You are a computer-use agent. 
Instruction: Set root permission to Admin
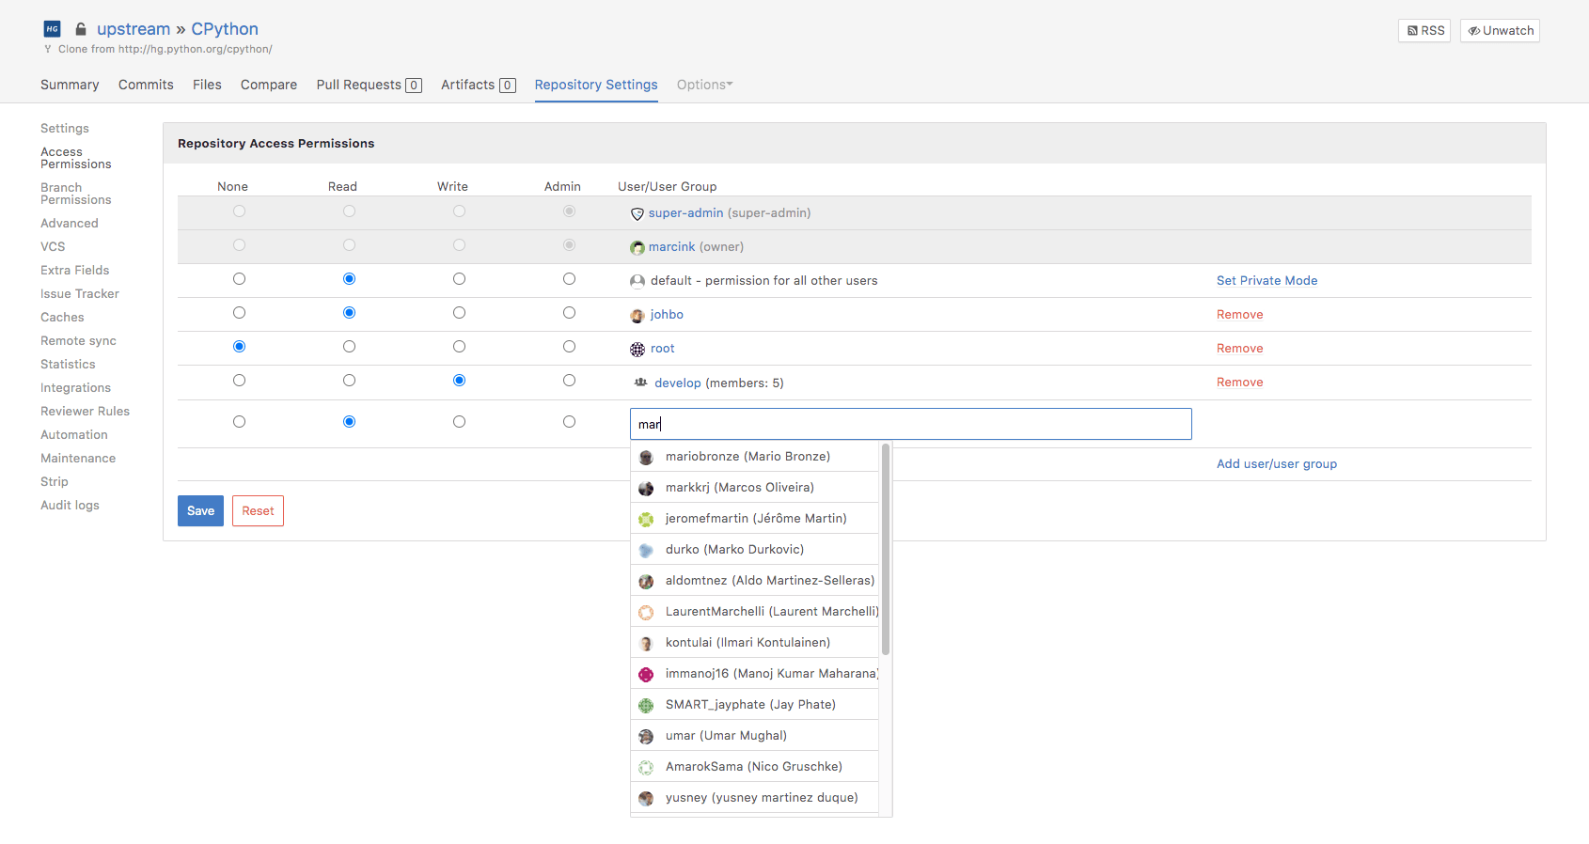[x=569, y=347]
